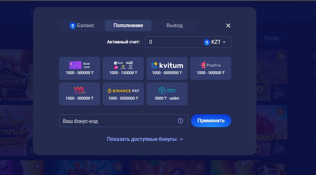Select the Kvitum payment option
The image size is (316, 175).
click(x=167, y=68)
